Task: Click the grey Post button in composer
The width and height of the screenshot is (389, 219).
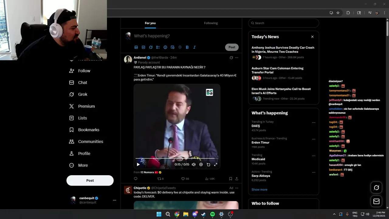Action: [232, 47]
